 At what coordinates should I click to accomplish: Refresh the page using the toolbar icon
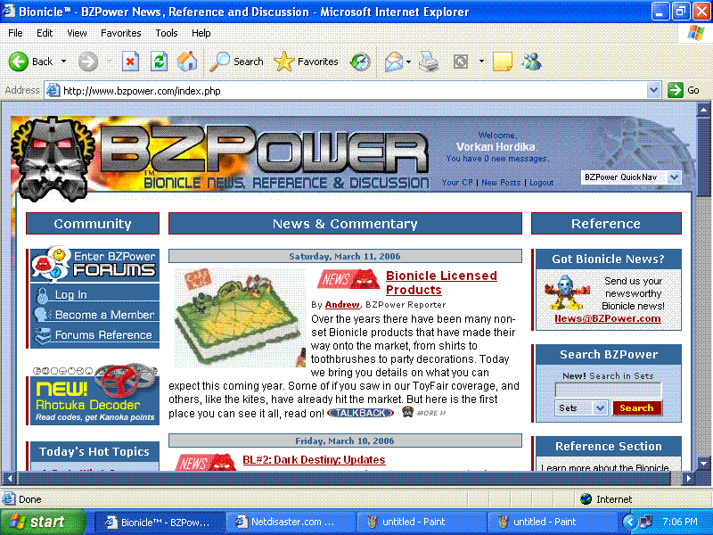(157, 61)
